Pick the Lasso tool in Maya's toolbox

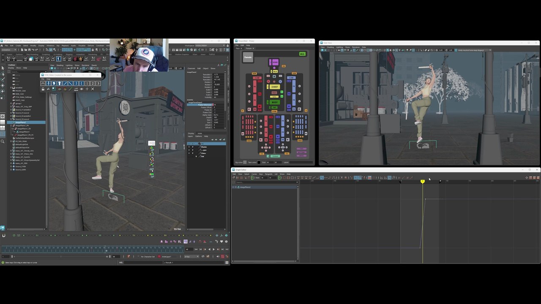tap(3, 74)
